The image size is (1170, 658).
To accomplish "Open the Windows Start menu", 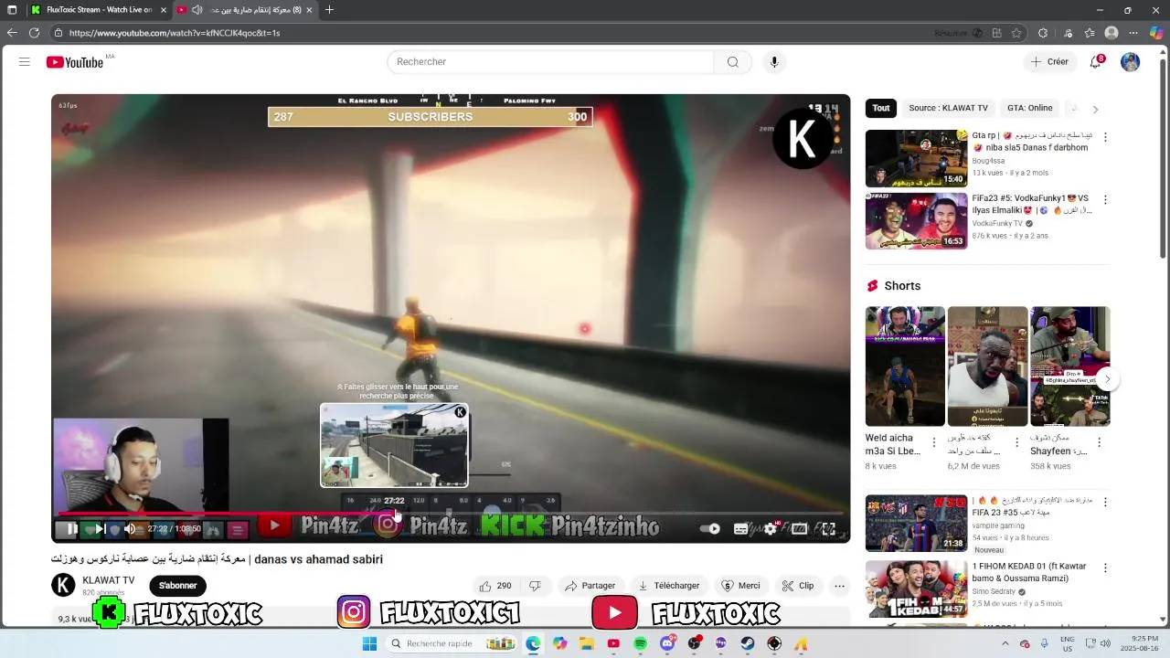I will click(369, 644).
